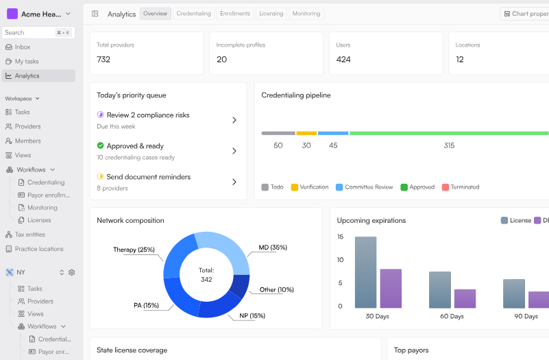Screen dimensions: 549x360
Task: Open Inbox from the sidebar
Action: (x=38, y=47)
